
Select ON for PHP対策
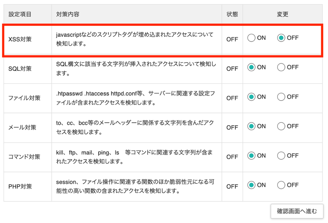(251, 185)
